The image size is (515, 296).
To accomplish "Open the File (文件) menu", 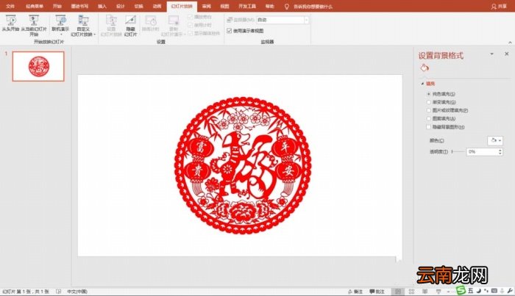I will 10,6.
